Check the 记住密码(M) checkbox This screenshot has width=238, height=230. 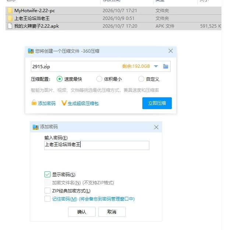pyautogui.click(x=47, y=199)
